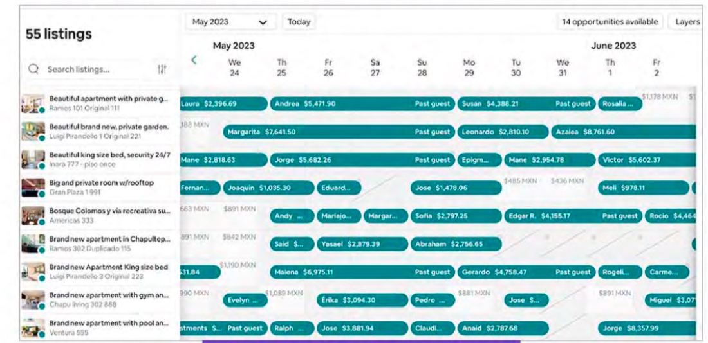Viewport: 708px width, 343px height.
Task: Open Sofia $2,797.25 reservation
Action: 456,216
